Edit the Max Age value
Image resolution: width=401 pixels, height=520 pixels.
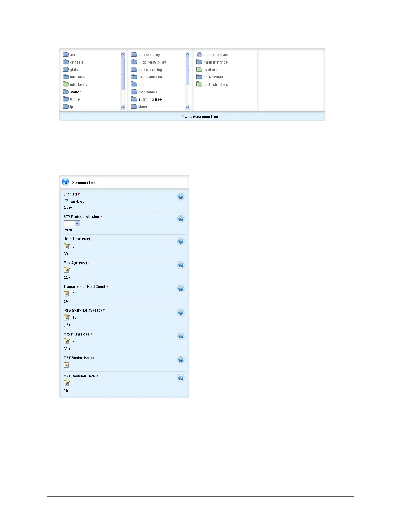[67, 270]
